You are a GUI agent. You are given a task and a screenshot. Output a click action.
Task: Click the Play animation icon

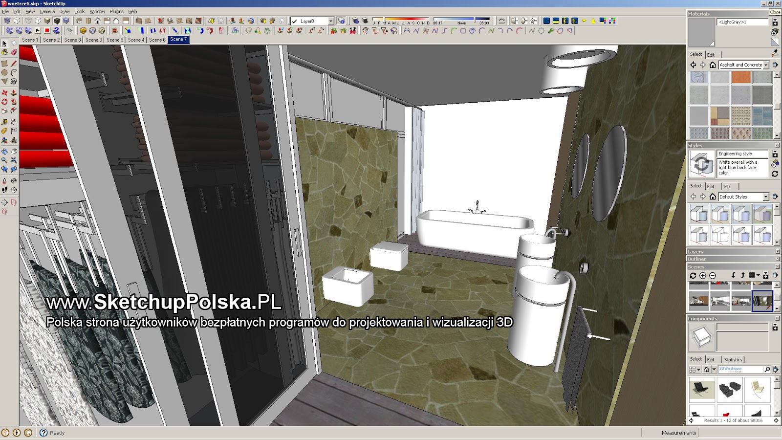tap(38, 30)
